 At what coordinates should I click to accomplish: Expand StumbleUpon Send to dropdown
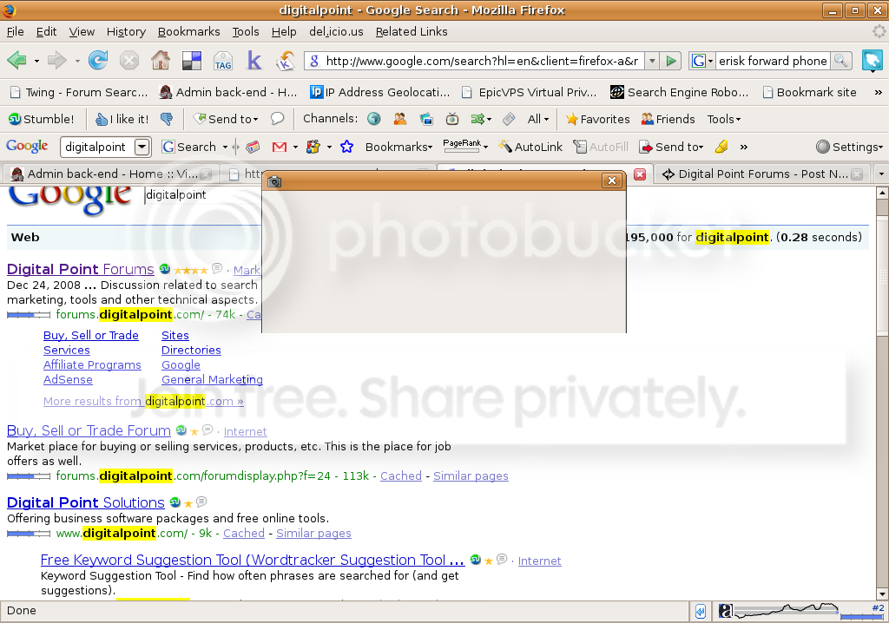226,119
